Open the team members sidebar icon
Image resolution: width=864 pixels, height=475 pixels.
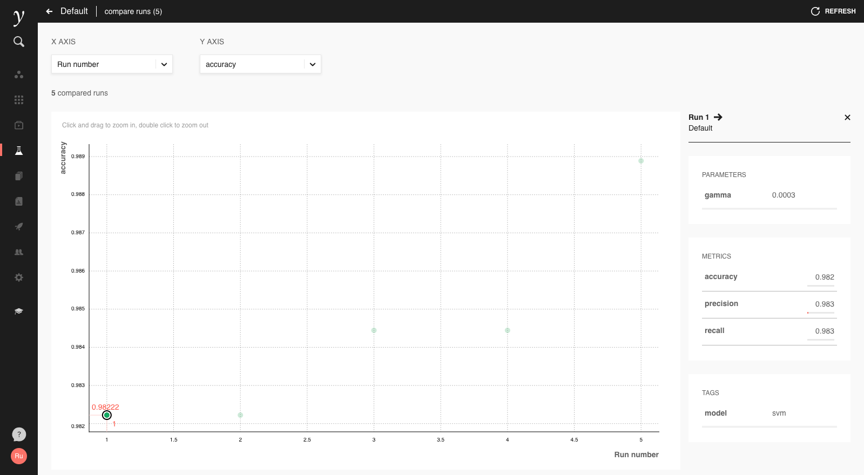click(19, 252)
